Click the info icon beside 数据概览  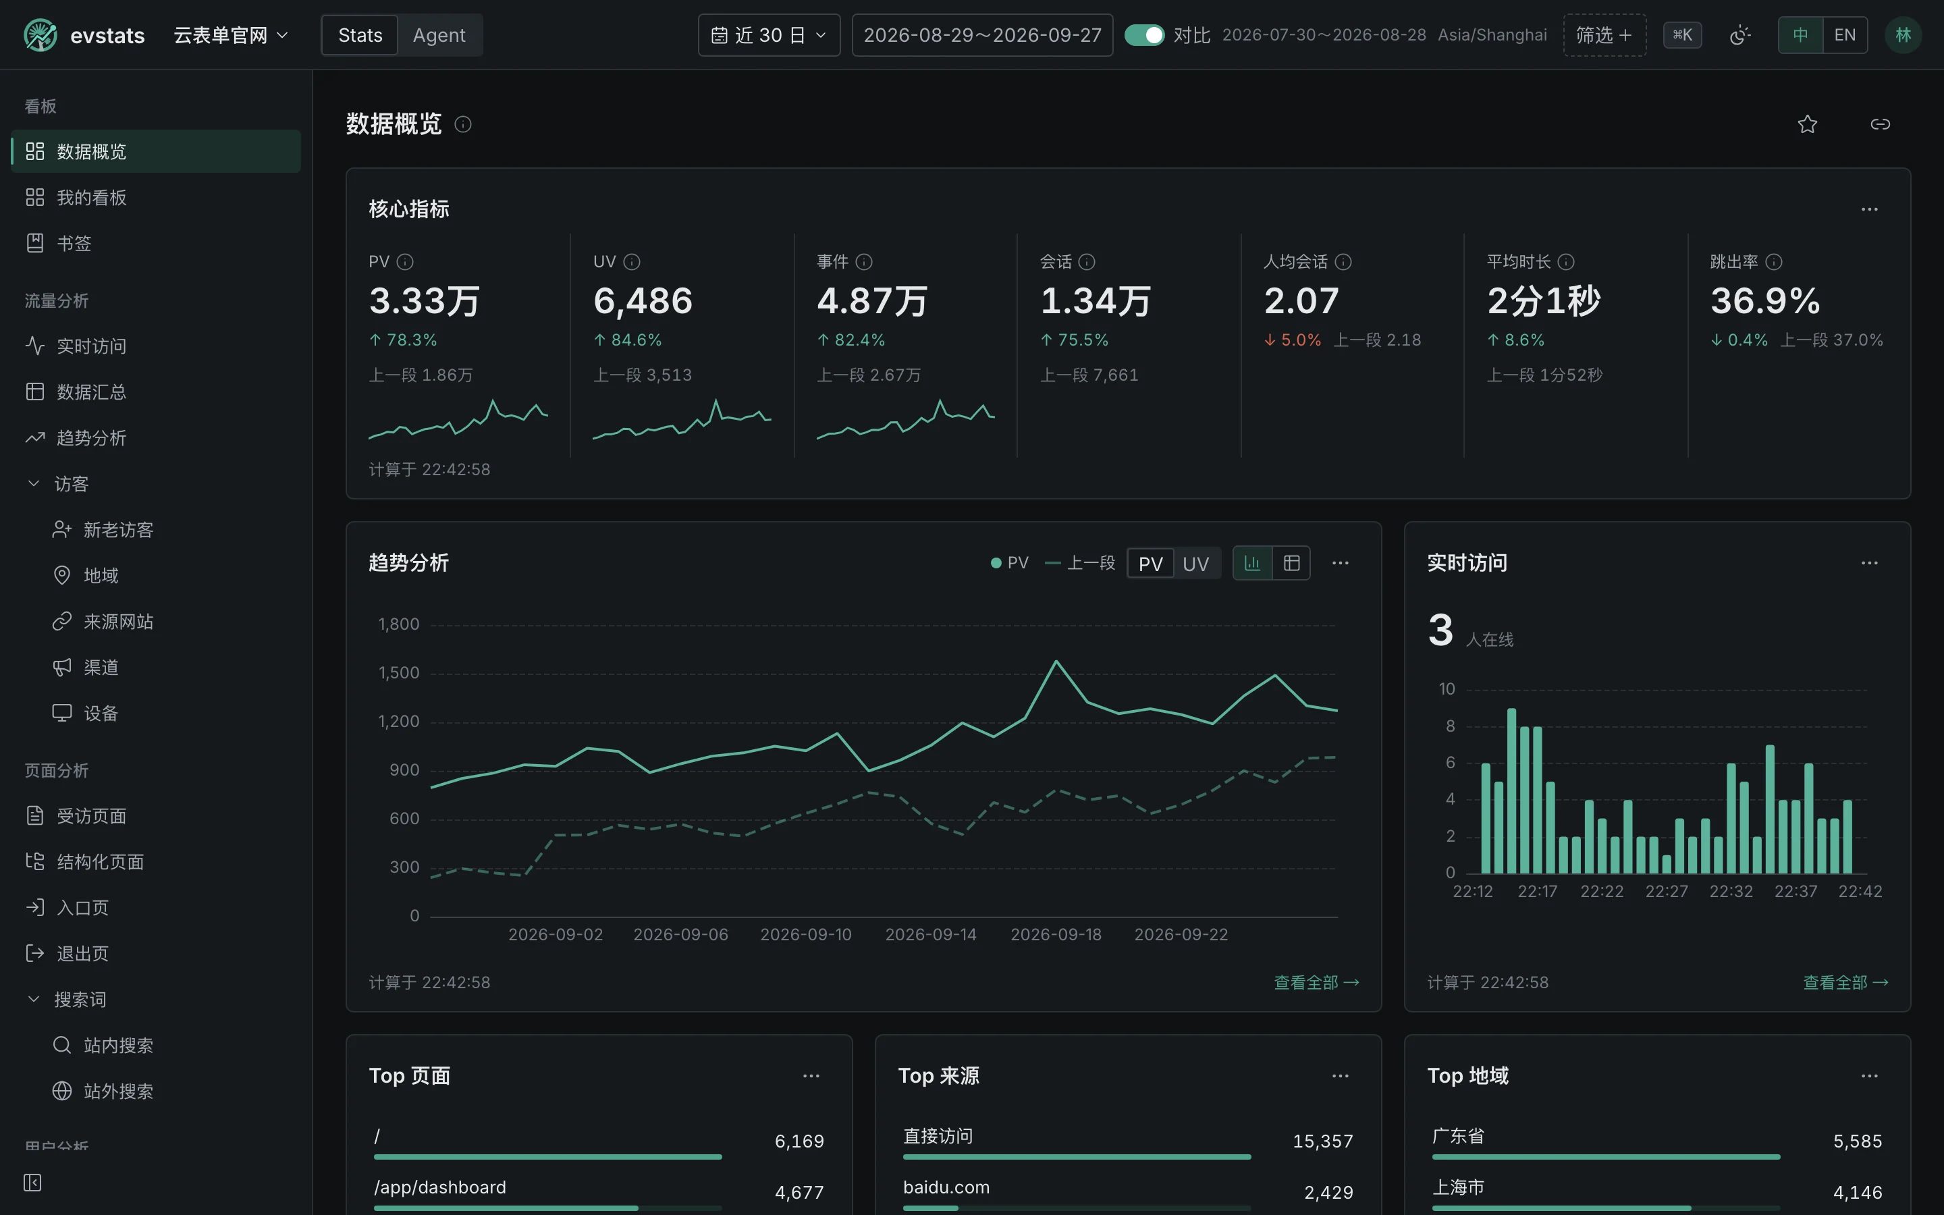pyautogui.click(x=462, y=124)
